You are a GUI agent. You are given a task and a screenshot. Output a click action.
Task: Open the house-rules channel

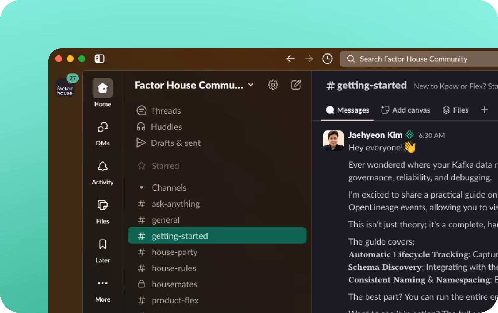[x=217, y=268]
